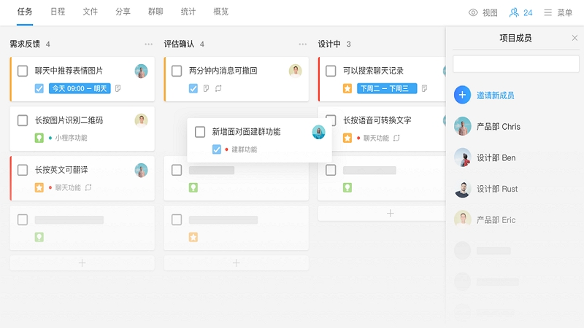This screenshot has height=328, width=584.
Task: Click the 下周二 – 下周三 date tag
Action: coord(387,88)
